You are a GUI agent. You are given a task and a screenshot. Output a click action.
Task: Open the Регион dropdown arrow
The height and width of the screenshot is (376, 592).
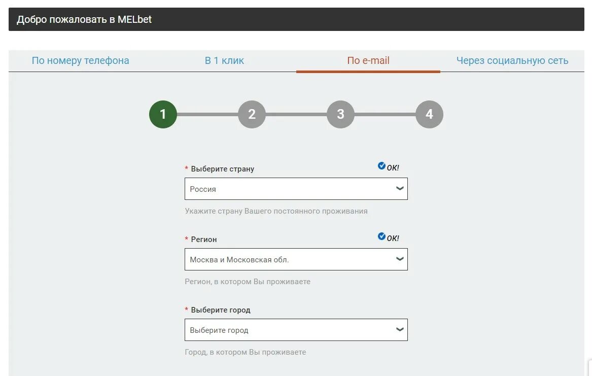pos(400,259)
